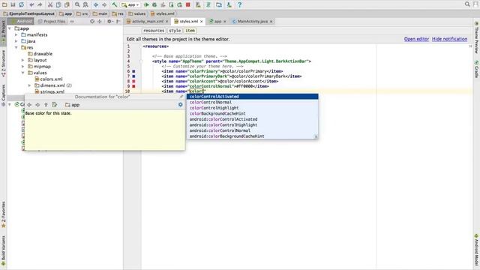Image resolution: width=480 pixels, height=270 pixels.
Task: Collapse the app root tree node
Action: click(10, 28)
